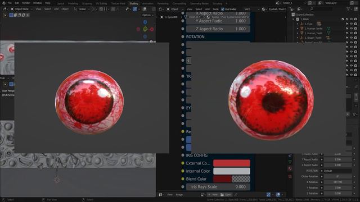Click the outliner search magnifier field

pos(321,9)
